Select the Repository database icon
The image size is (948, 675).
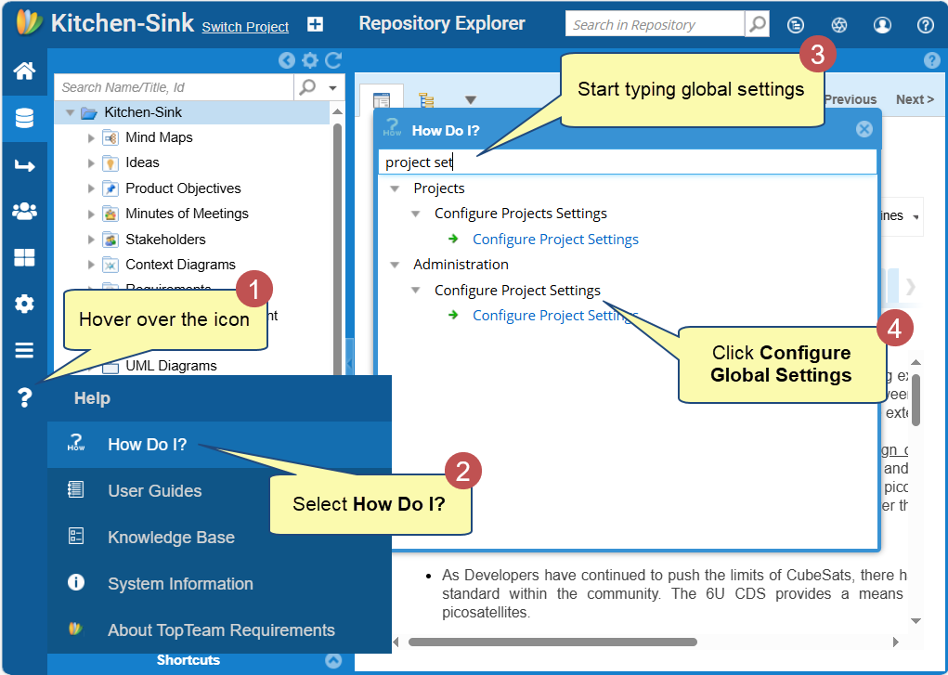pos(24,118)
